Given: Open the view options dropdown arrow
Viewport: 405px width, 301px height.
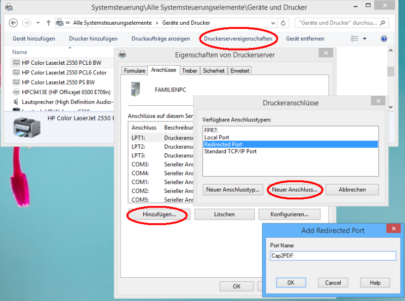Looking at the screenshot, I should [364, 39].
